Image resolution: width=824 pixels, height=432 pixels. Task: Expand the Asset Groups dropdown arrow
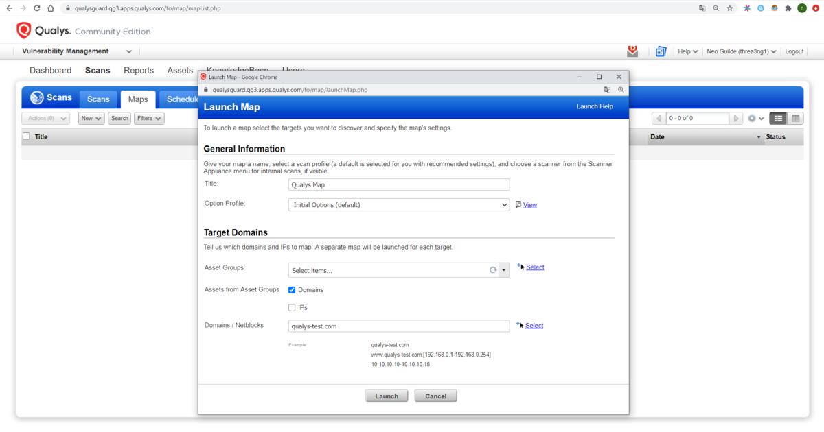click(x=504, y=270)
